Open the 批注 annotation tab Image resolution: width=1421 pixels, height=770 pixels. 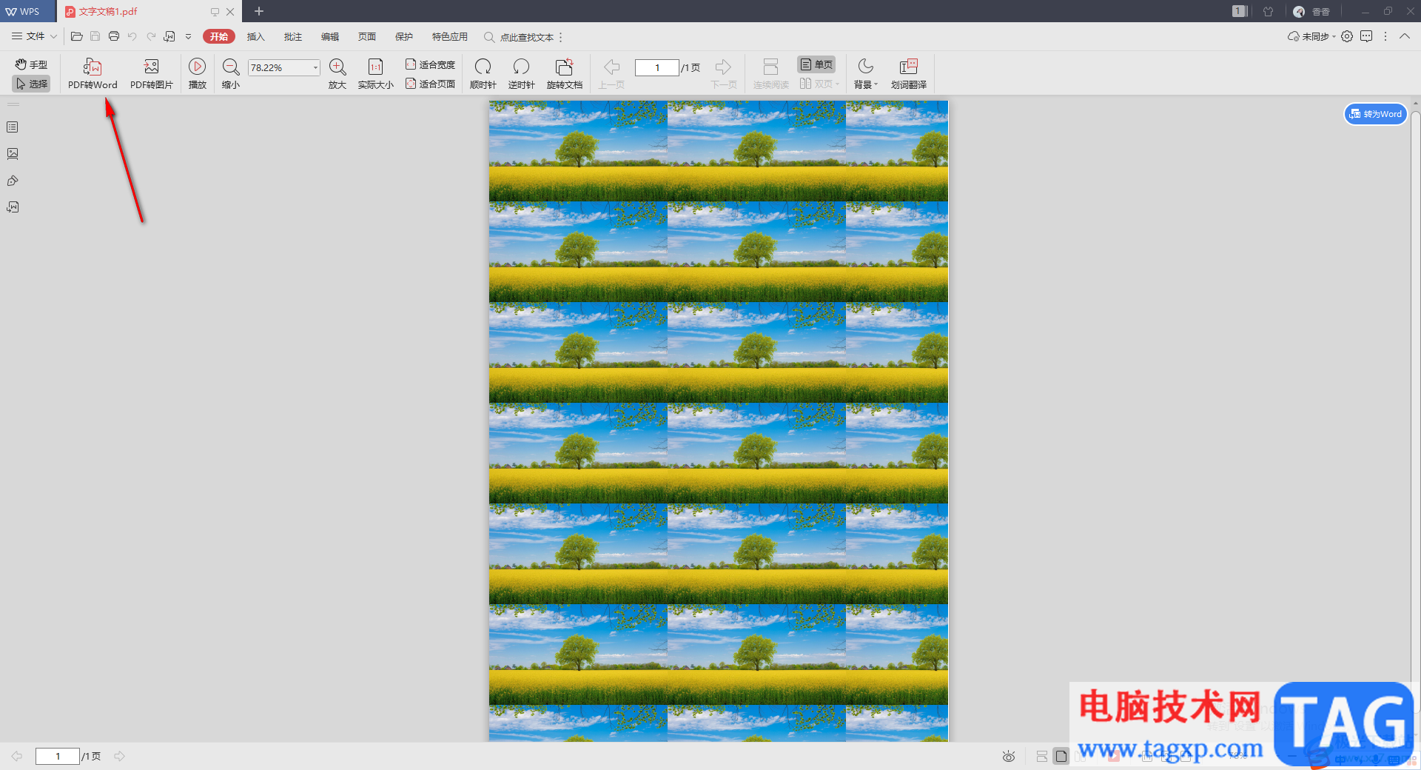(x=293, y=36)
